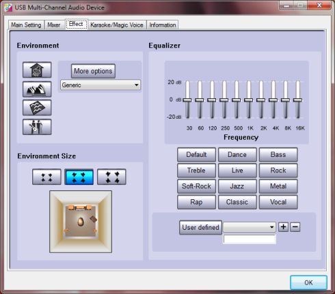Pick the music pub environment icon
The width and height of the screenshot is (335, 294).
click(x=37, y=127)
